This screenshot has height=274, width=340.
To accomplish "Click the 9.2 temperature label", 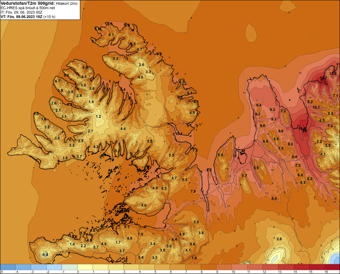I will pyautogui.click(x=209, y=170).
